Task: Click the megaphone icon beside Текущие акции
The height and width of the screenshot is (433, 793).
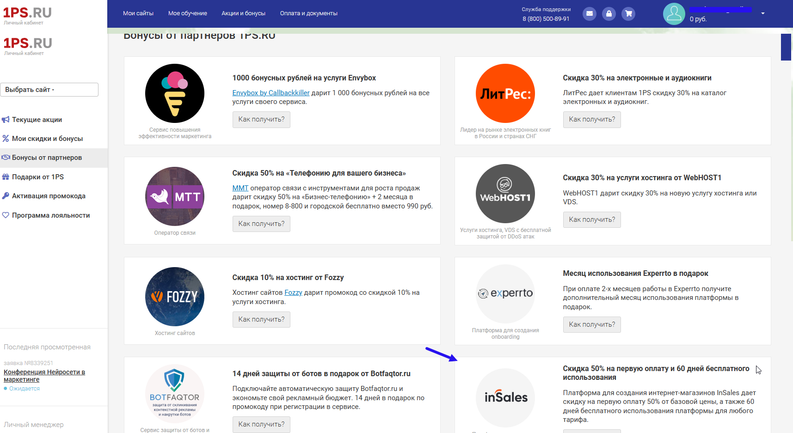Action: (x=6, y=120)
